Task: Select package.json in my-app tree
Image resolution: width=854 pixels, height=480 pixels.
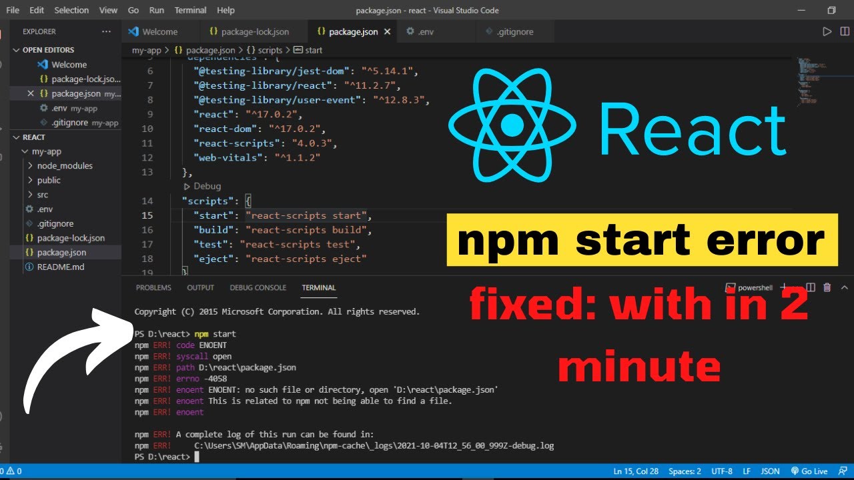Action: 61,253
